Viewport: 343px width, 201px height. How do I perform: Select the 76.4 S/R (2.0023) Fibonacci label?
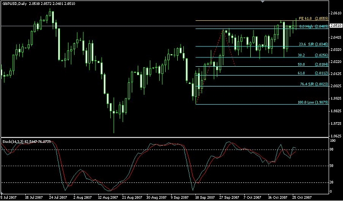(313, 84)
